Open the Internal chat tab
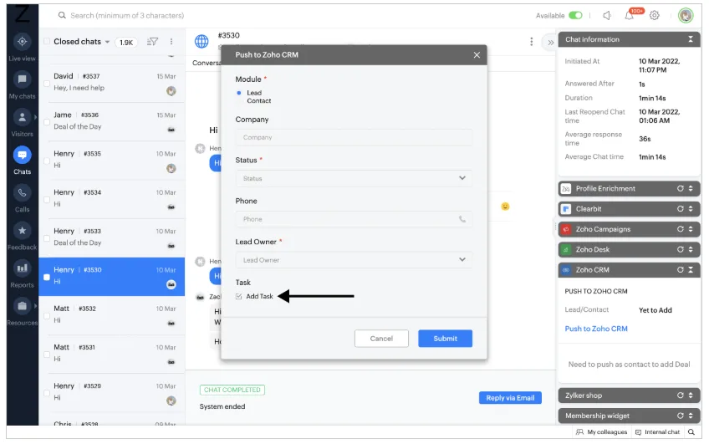This screenshot has width=709, height=444. tap(657, 432)
